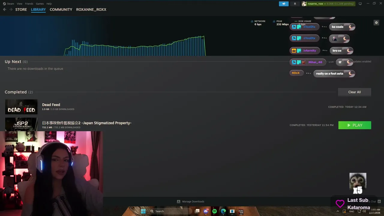The image size is (384, 216).
Task: Open the Friends menu
Action: [x=29, y=4]
